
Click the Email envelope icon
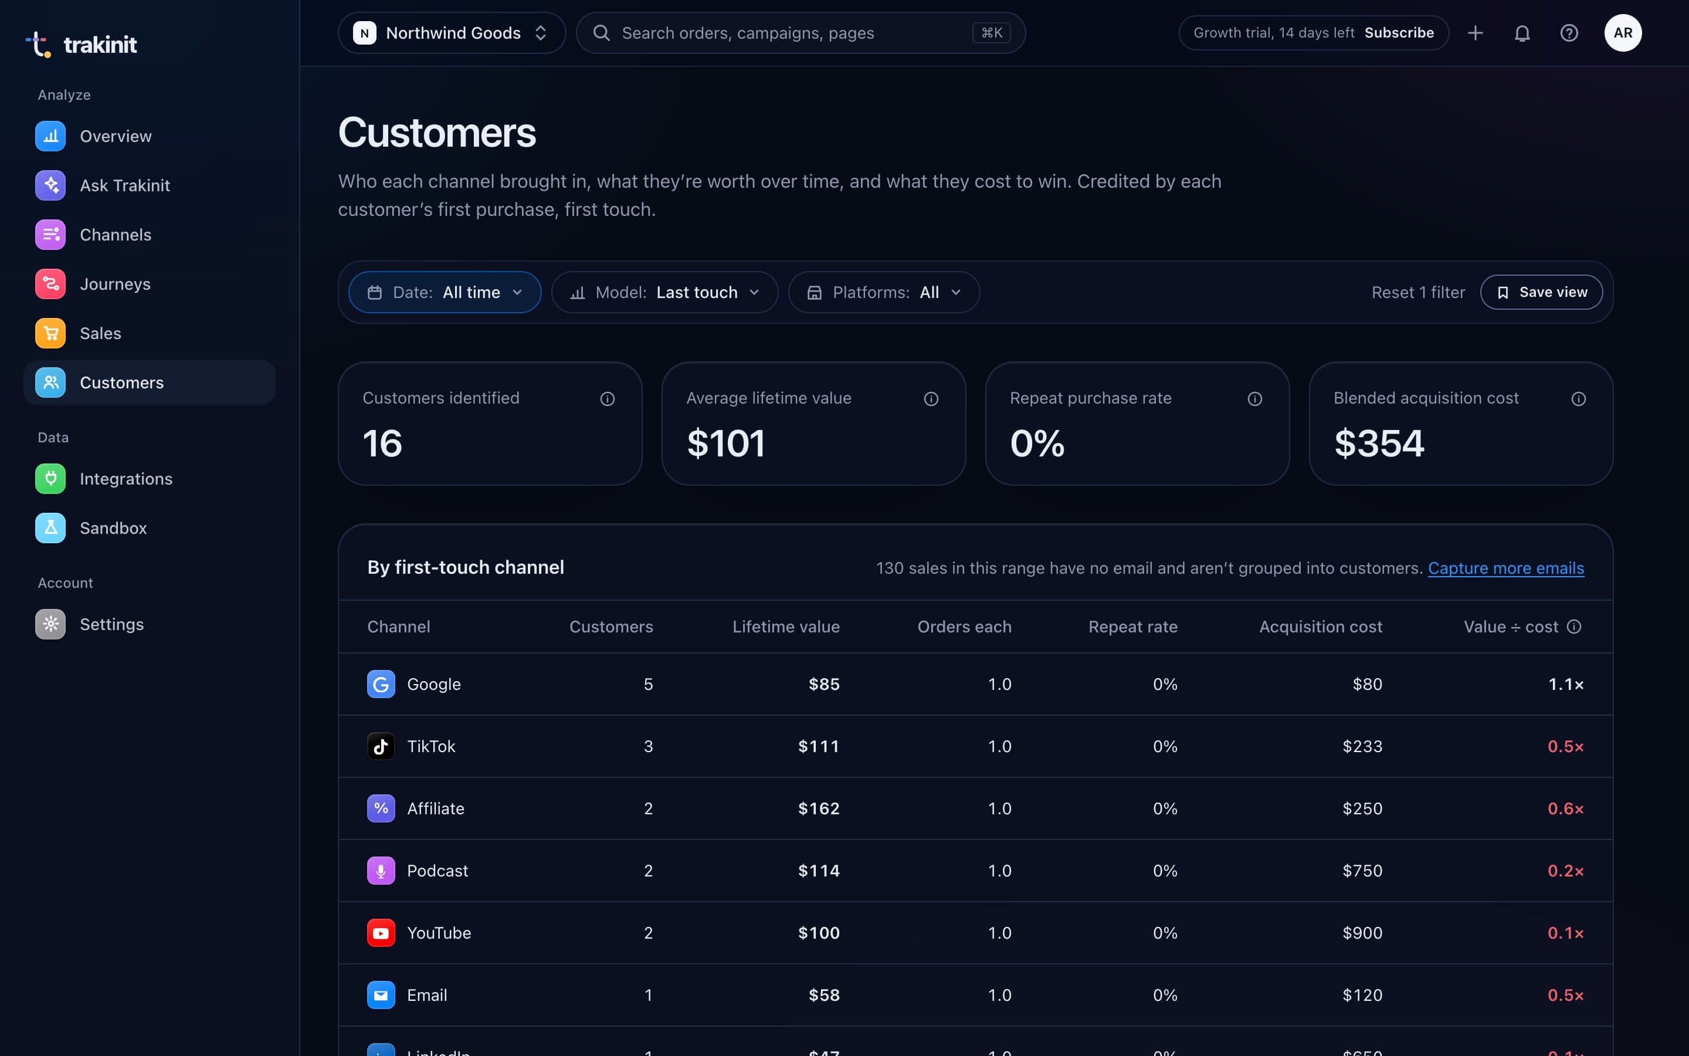[x=381, y=994]
